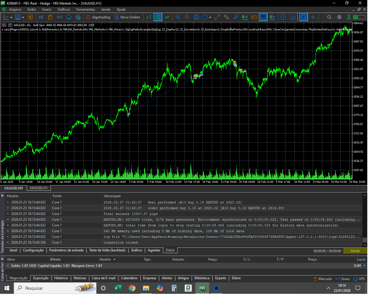Sort by Horário column arrow in Trade panel

coord(114,259)
